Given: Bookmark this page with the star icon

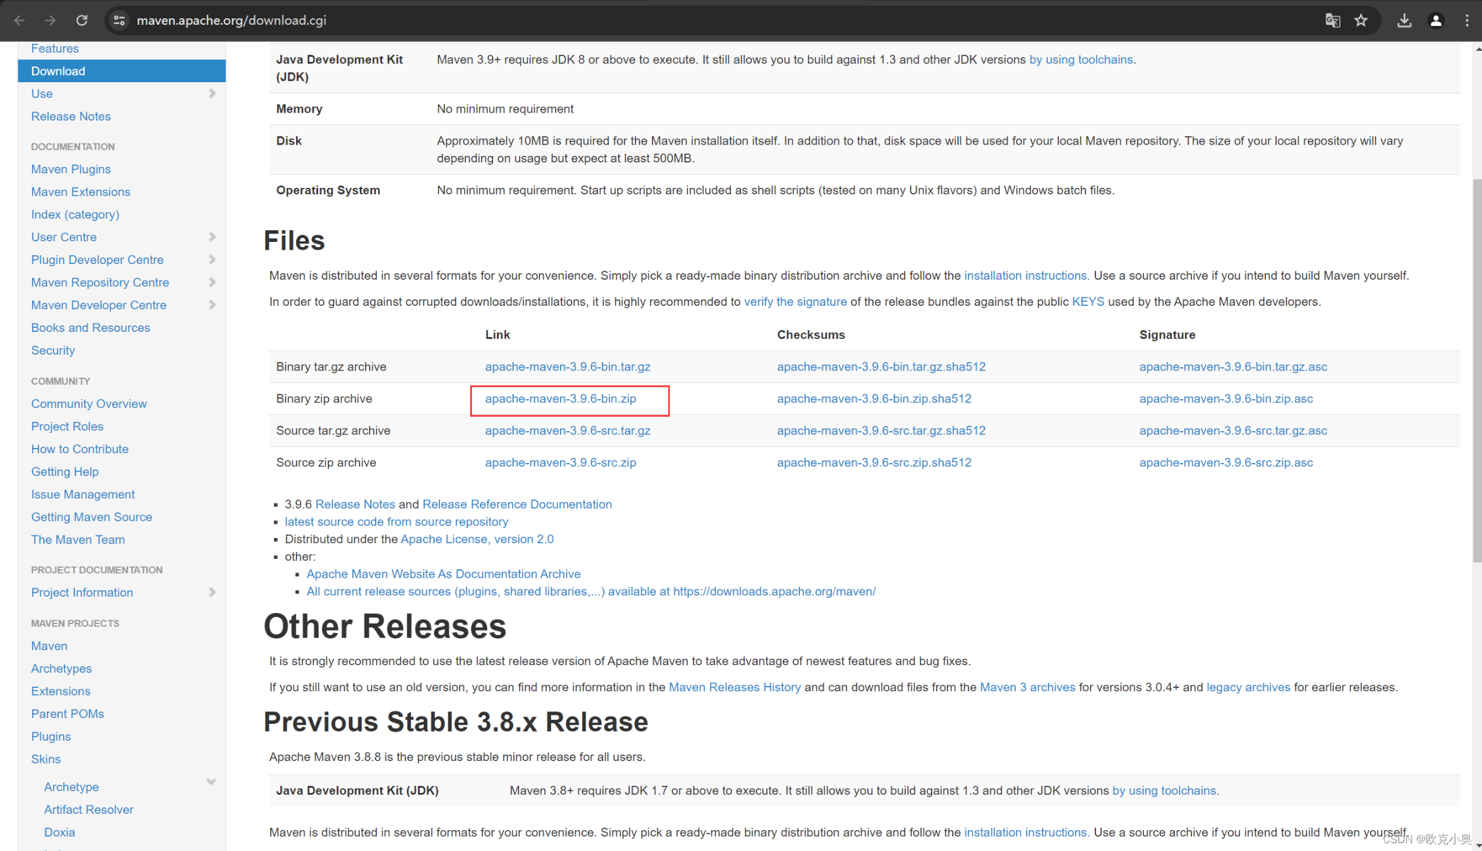Looking at the screenshot, I should click(1361, 20).
